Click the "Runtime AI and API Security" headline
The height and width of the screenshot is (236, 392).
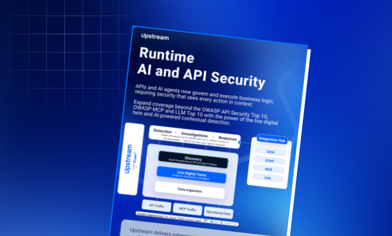coord(201,67)
